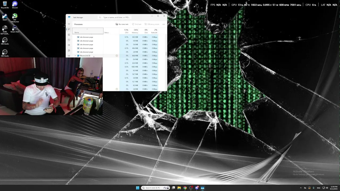340x191 pixels.
Task: Open the Users page in Task Manager
Action: (x=69, y=50)
